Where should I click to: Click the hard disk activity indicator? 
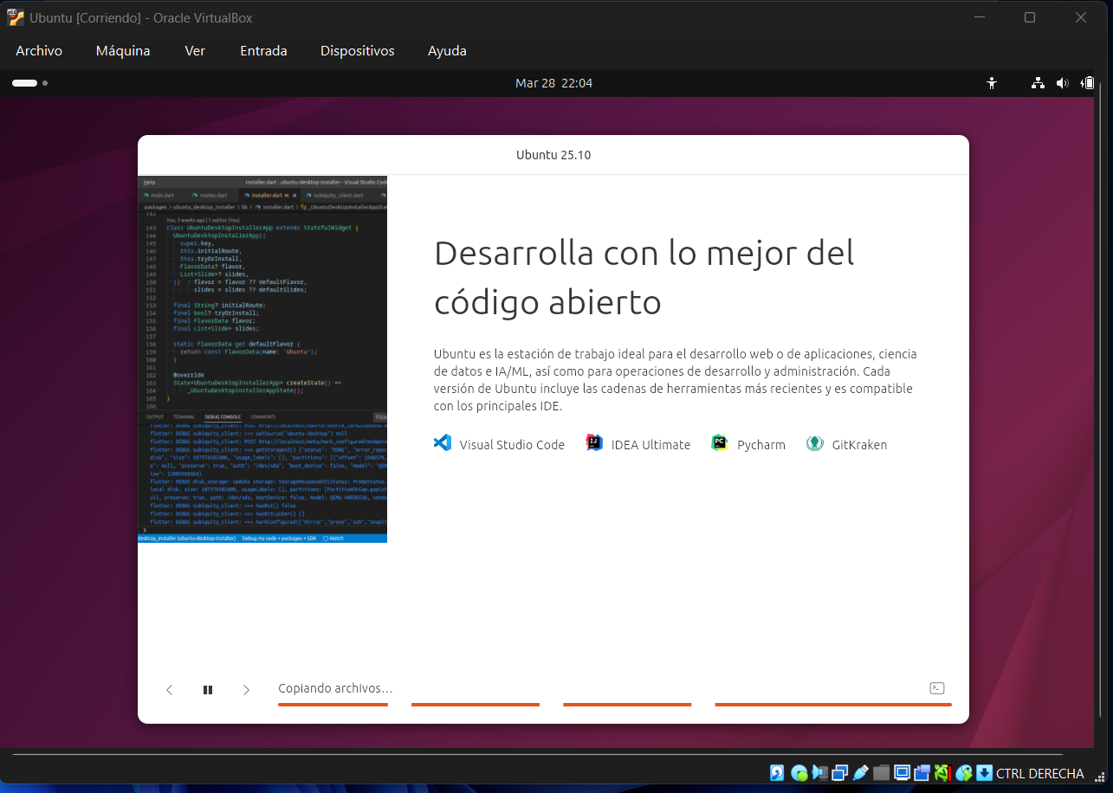tap(776, 772)
